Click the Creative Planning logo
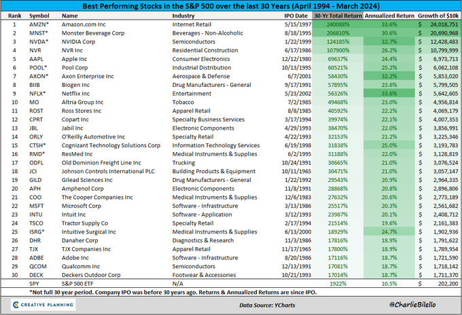The width and height of the screenshot is (462, 315). tap(43, 305)
